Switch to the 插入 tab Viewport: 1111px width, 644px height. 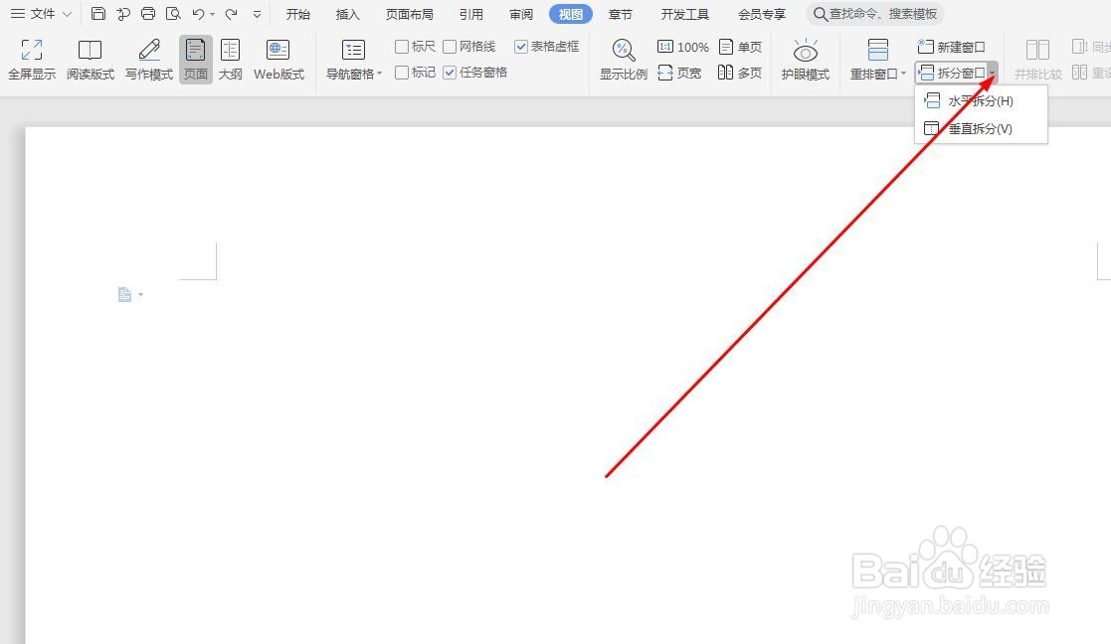tap(348, 14)
